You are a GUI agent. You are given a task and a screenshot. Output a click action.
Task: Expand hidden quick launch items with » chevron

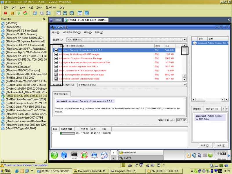[x=32, y=171]
